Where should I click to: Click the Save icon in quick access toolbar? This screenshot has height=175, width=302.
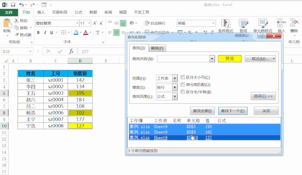[x=13, y=5]
